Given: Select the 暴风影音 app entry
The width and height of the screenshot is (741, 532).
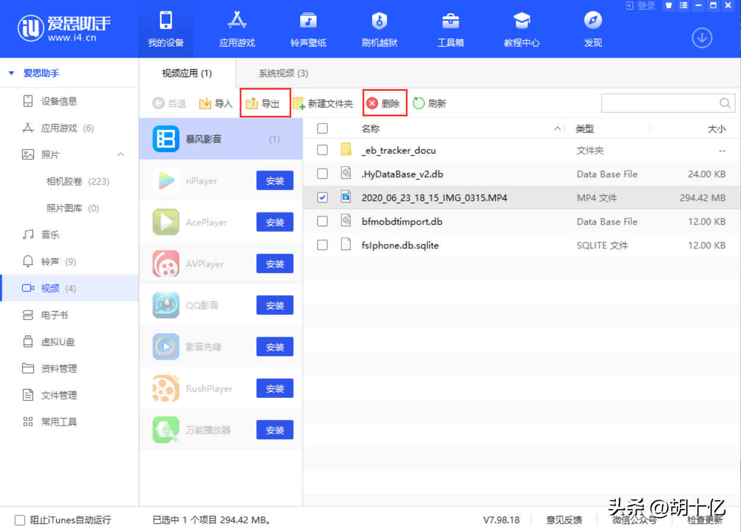Looking at the screenshot, I should 221,139.
